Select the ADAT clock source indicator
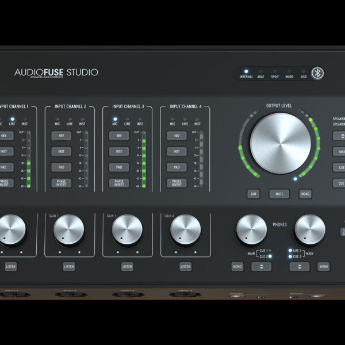This screenshot has width=345, height=345. pos(260,71)
